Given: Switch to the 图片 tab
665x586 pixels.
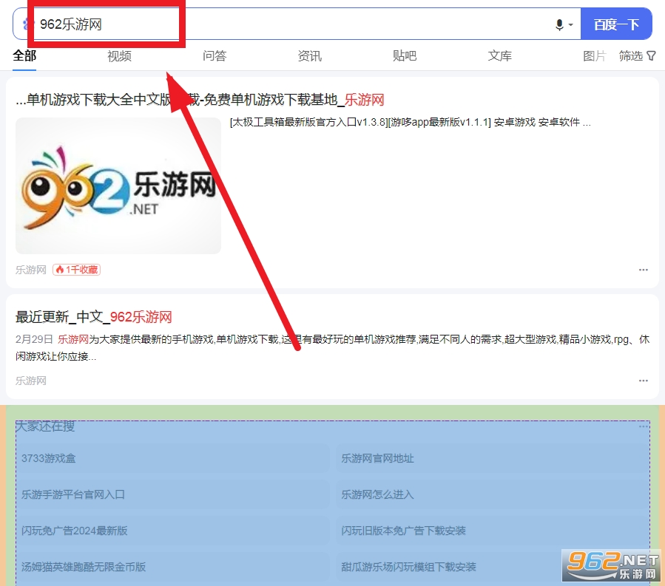Looking at the screenshot, I should tap(594, 56).
